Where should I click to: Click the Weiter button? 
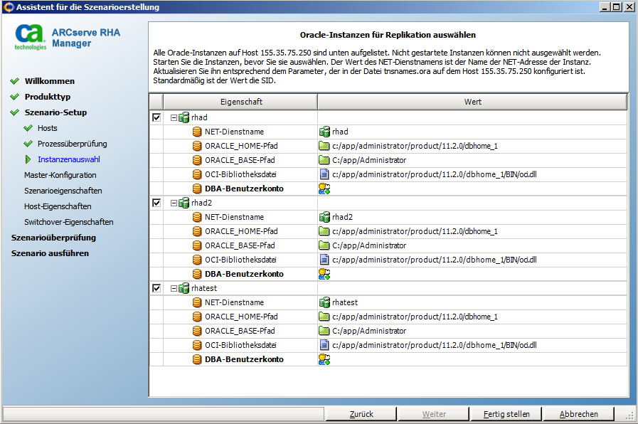click(434, 414)
